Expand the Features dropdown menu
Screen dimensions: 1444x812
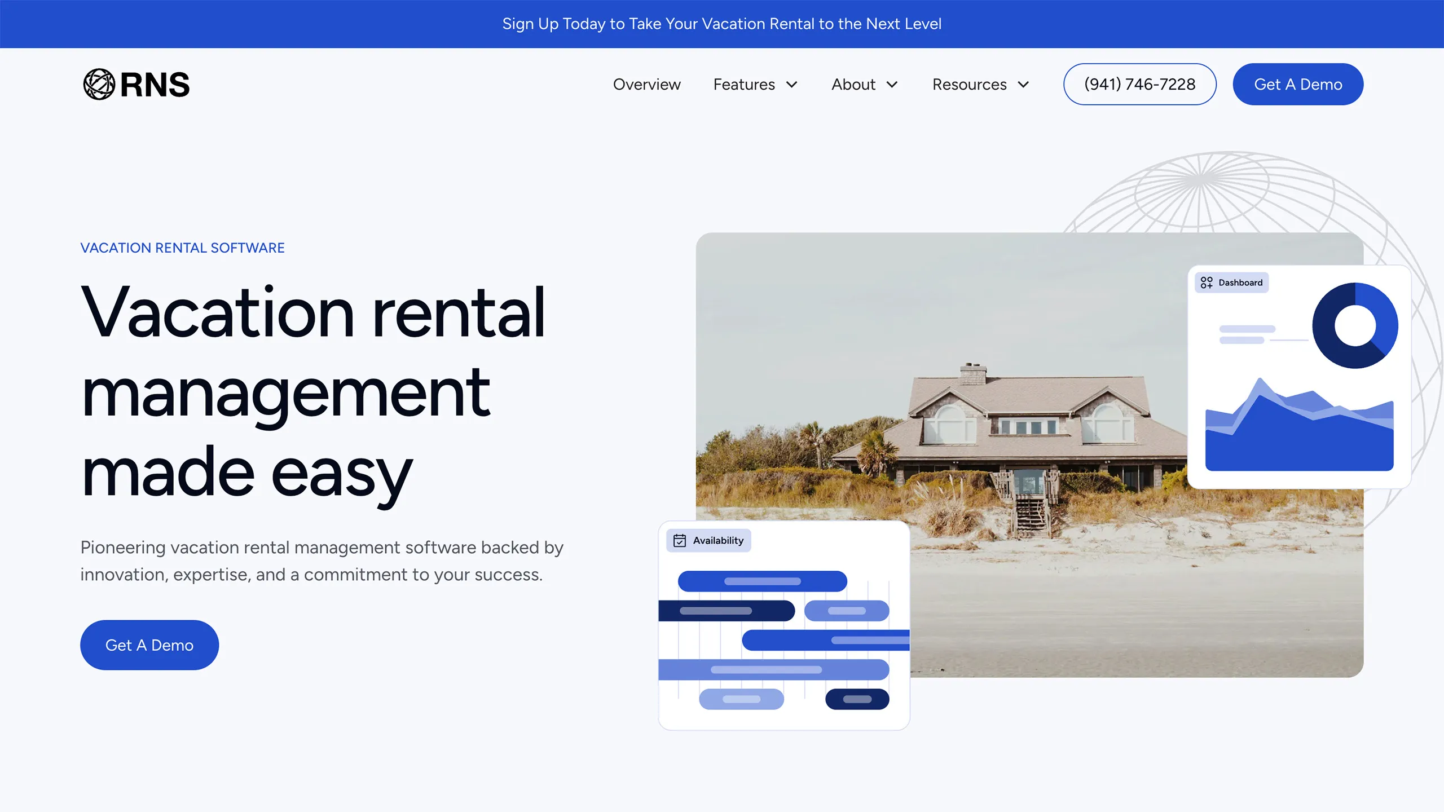[x=755, y=84]
